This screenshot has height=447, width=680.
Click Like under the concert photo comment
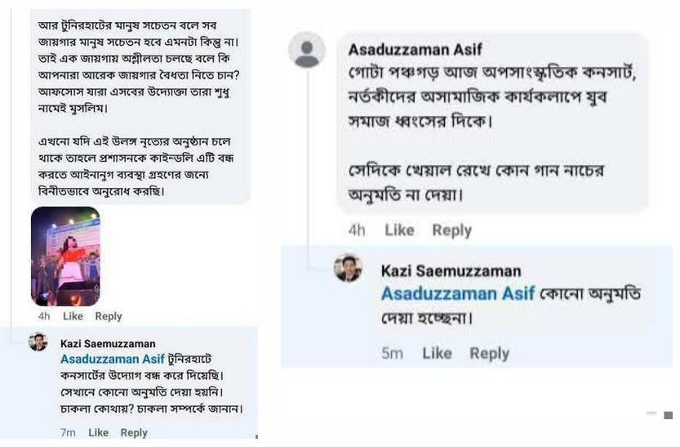pyautogui.click(x=73, y=316)
